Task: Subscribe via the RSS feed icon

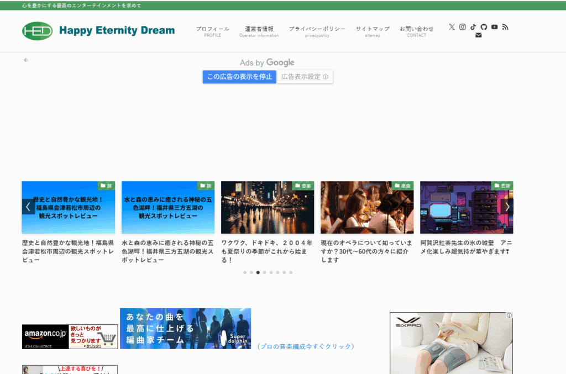Action: click(505, 27)
